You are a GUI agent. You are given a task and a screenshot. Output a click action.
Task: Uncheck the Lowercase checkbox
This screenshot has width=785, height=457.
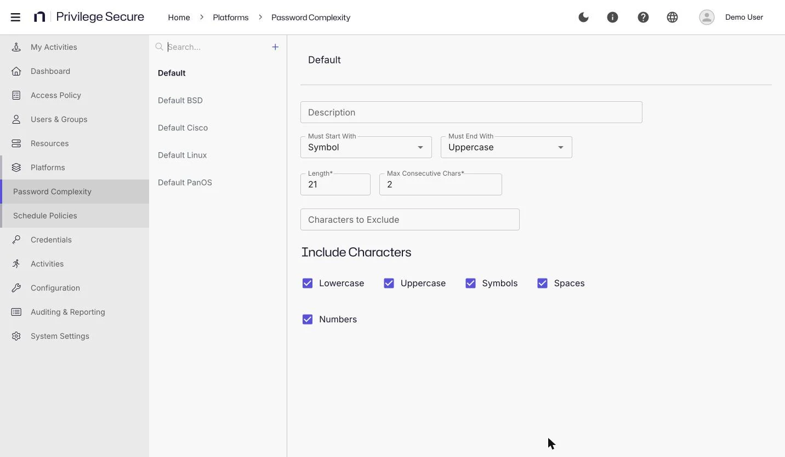[308, 283]
